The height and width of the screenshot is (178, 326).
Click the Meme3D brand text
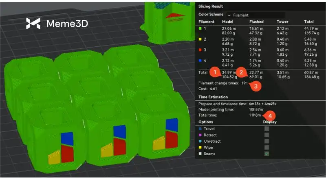tap(67, 24)
